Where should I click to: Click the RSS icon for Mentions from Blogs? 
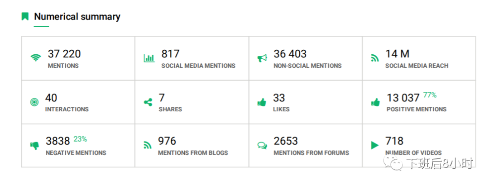pyautogui.click(x=148, y=145)
